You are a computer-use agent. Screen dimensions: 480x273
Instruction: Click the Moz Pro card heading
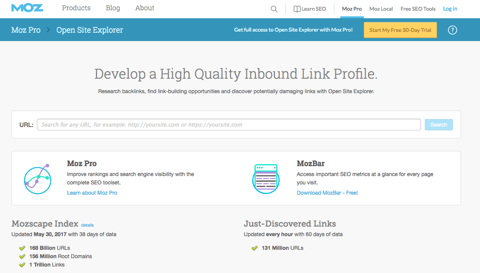pos(82,163)
